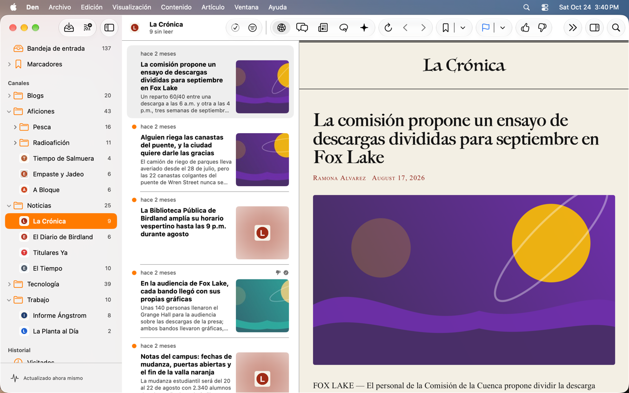629x393 pixels.
Task: Open the Artículo menu
Action: (213, 7)
